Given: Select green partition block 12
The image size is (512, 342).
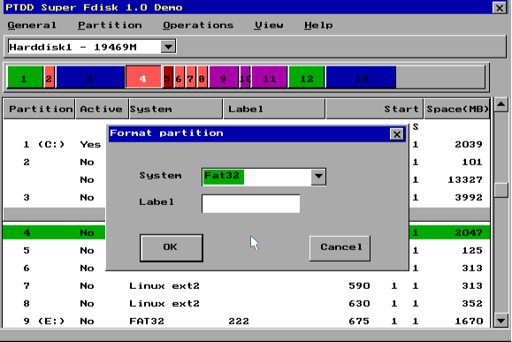Looking at the screenshot, I should [307, 77].
